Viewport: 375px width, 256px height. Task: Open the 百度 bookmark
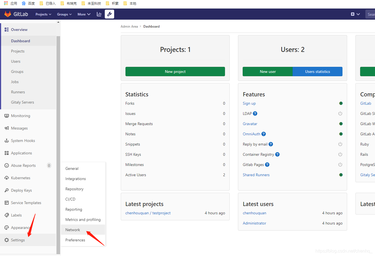coord(28,3)
